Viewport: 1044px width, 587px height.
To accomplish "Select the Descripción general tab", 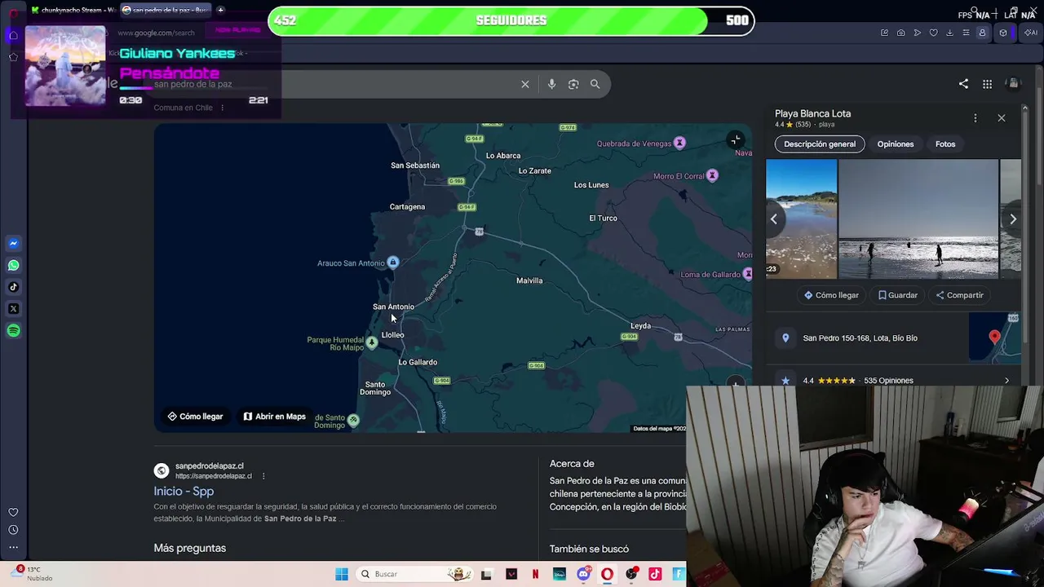I will (820, 144).
